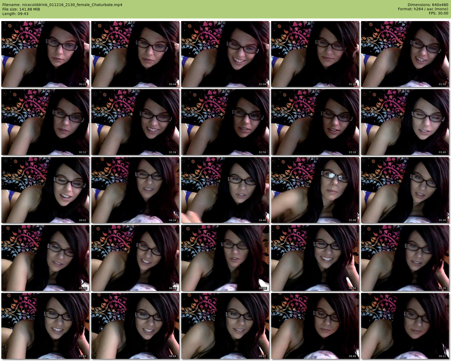Screen dimensions: 451x361
Task: Open the frame stamped 03:18
Action: tap(315, 122)
